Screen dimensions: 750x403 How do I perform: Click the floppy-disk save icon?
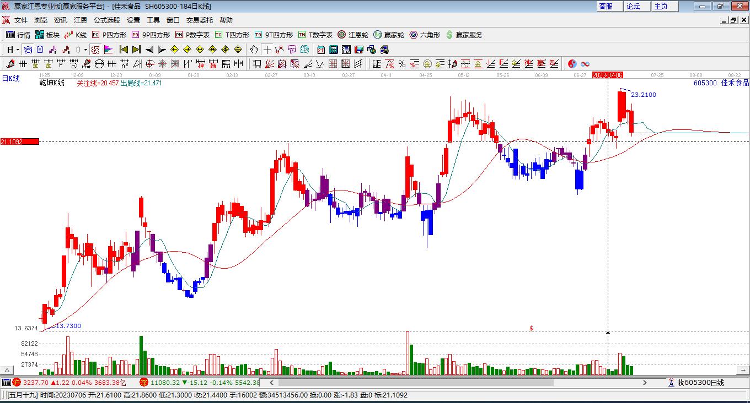click(x=359, y=50)
